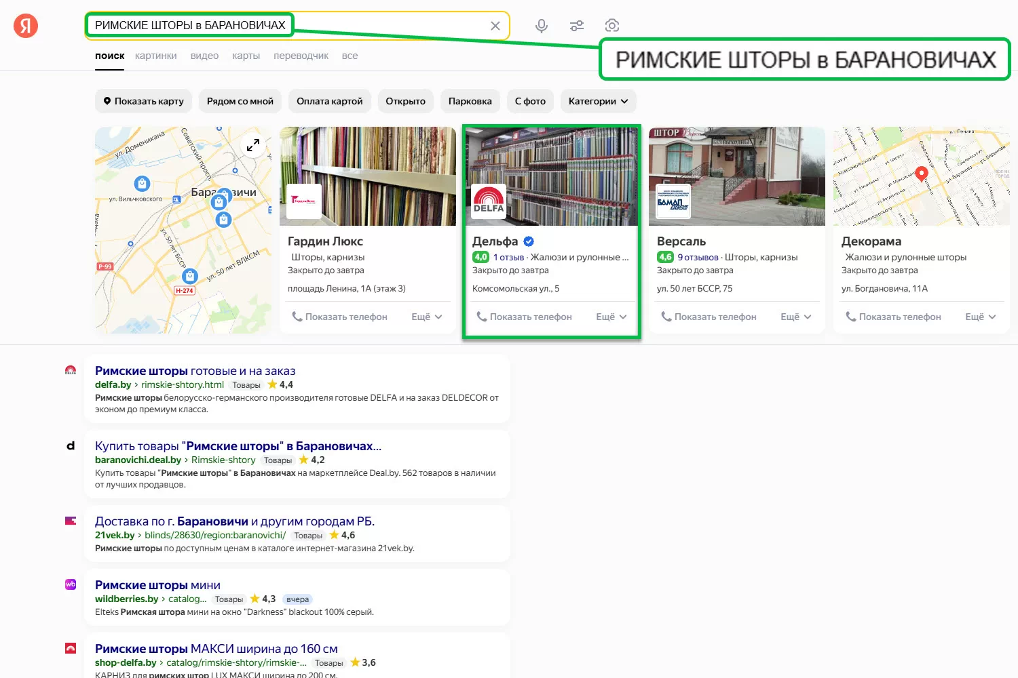Open the Версаль storefront photo
Screen dimensions: 1018x678
737,176
